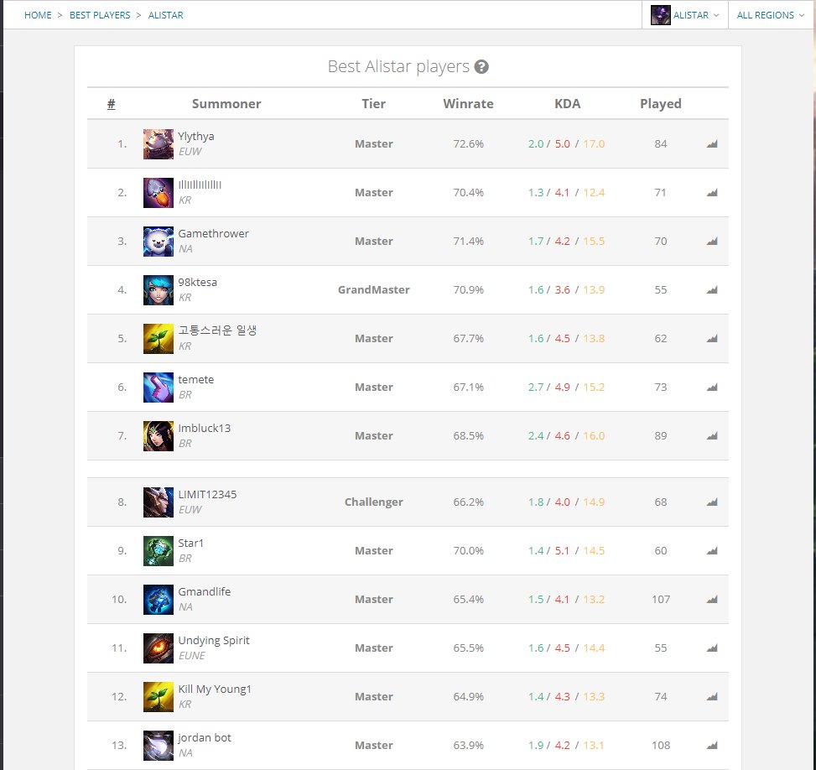Screen dimensions: 816x770
Task: Open Star1's summoner profile
Action: (190, 543)
